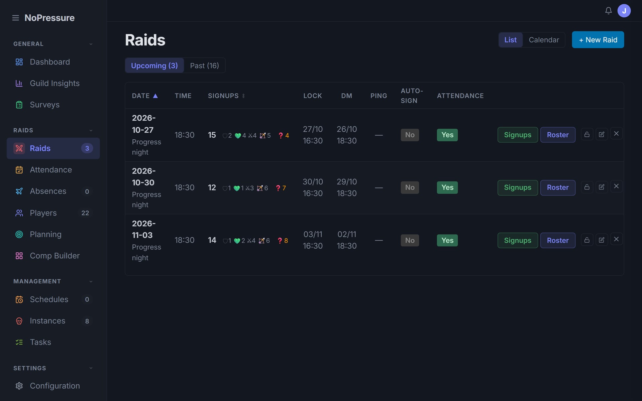Screen dimensions: 642x401
Task: Select the Upcoming (3) tab
Action: 154,65
